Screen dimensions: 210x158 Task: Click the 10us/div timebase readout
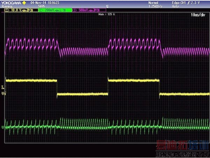pos(198,15)
